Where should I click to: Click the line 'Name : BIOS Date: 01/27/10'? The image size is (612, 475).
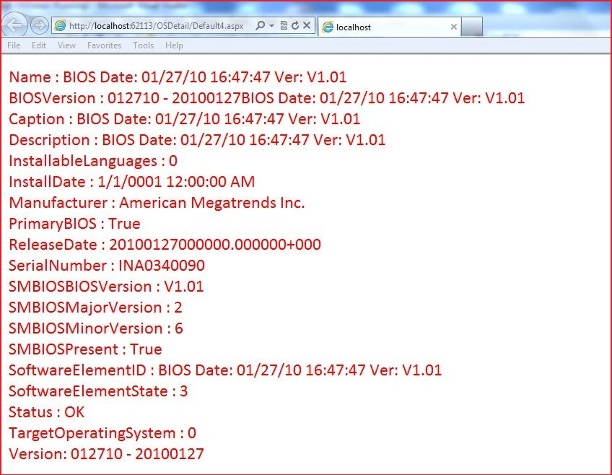(x=178, y=77)
